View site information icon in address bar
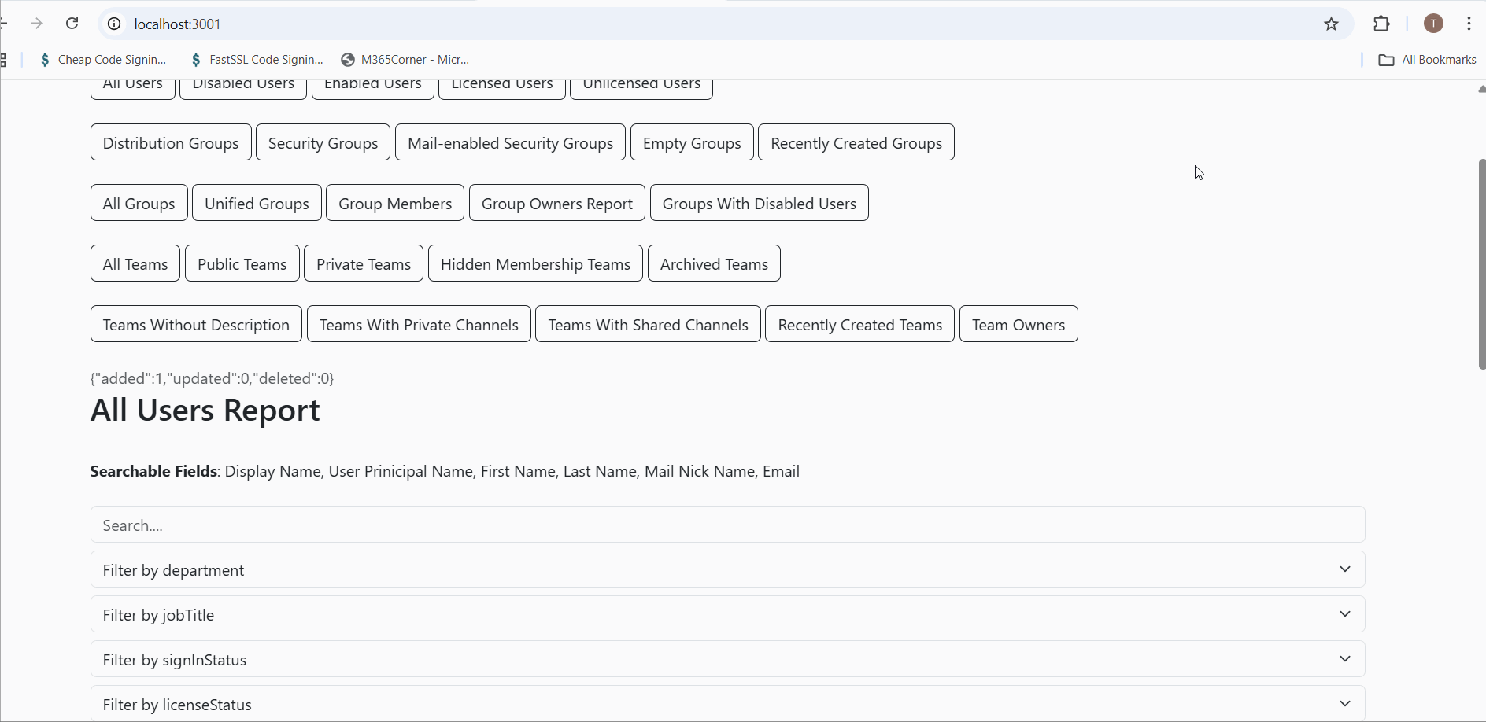Image resolution: width=1486 pixels, height=722 pixels. (114, 24)
